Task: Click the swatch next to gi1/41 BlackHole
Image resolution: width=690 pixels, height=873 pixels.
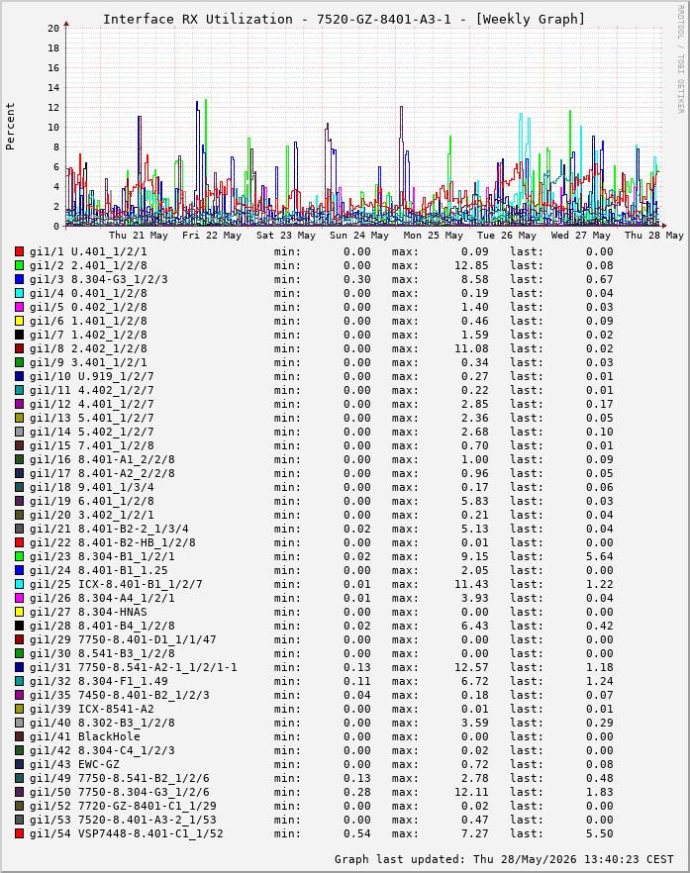Action: point(20,736)
